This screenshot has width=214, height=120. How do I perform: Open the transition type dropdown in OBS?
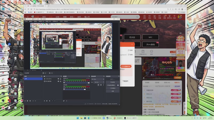98,79
